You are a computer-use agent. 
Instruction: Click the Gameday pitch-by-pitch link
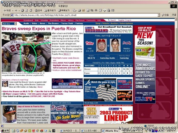(x=124, y=58)
